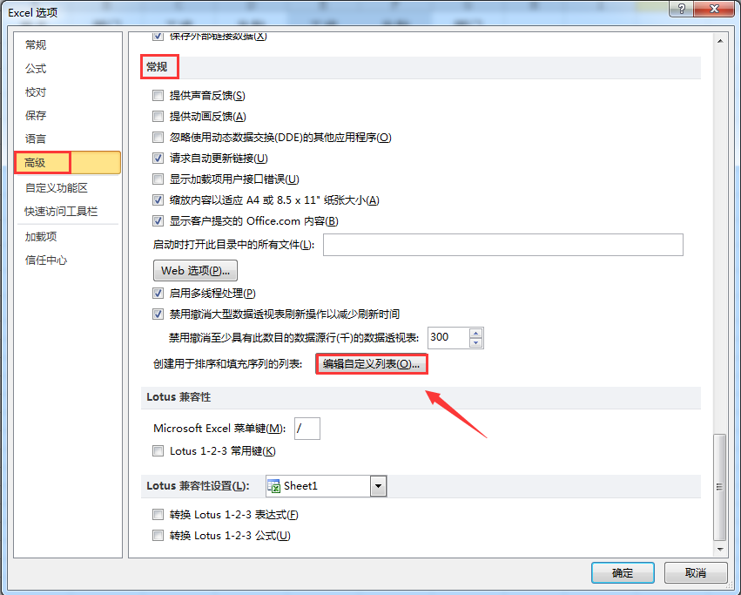
Task: Click 编辑自定义列表 button
Action: (x=372, y=364)
